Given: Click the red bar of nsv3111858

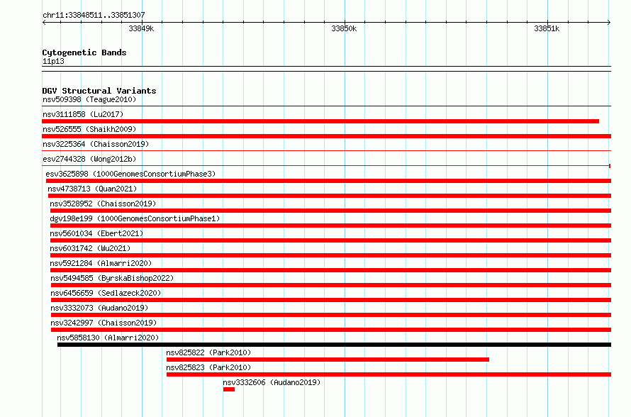Looking at the screenshot, I should coord(320,121).
